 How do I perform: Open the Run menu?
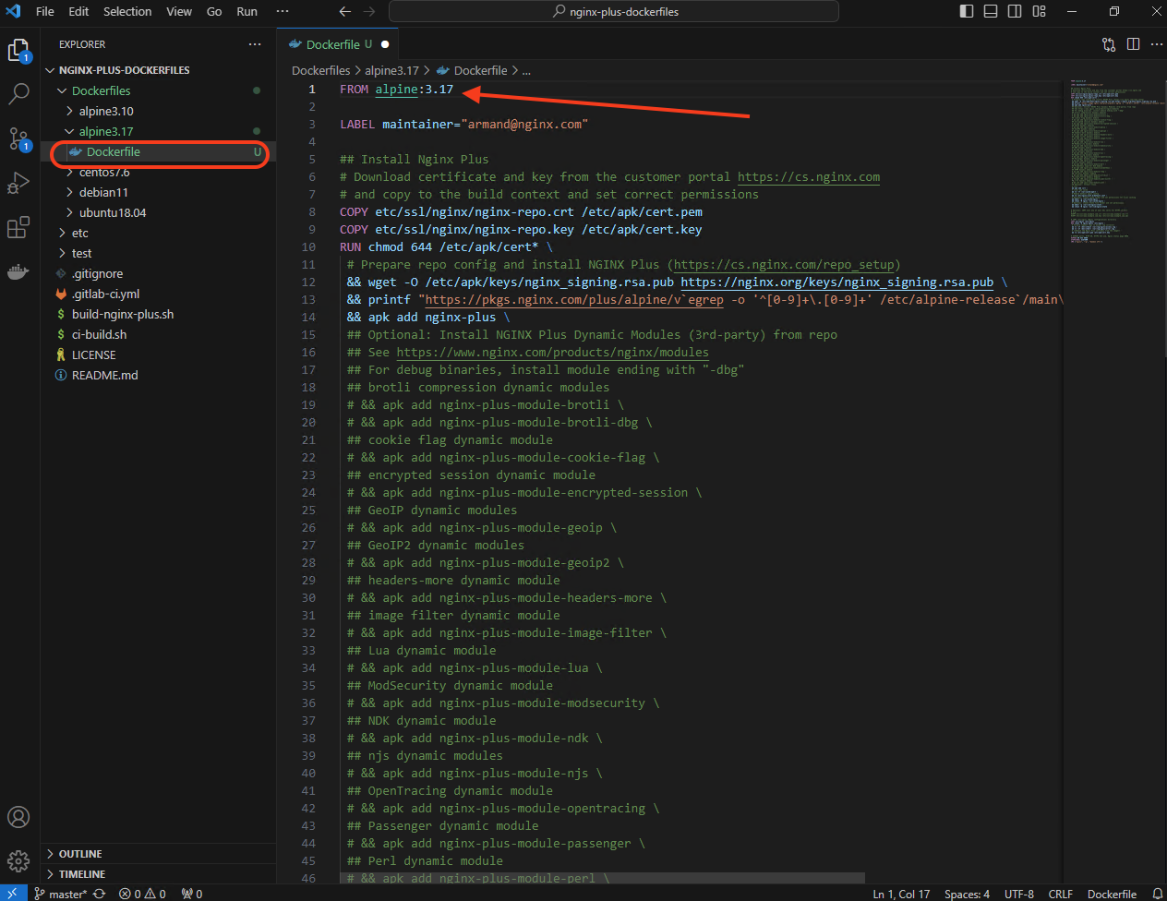click(x=247, y=11)
